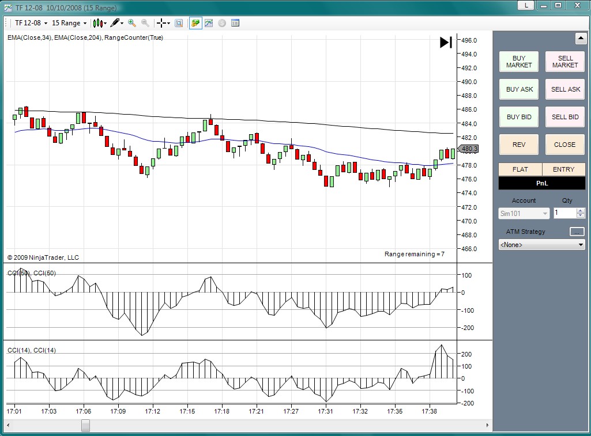Open the chart style candlestick icon
591x436 pixels.
click(x=99, y=23)
